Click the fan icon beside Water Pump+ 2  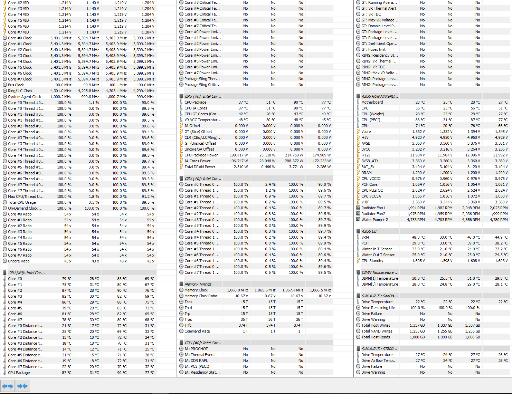(358, 220)
